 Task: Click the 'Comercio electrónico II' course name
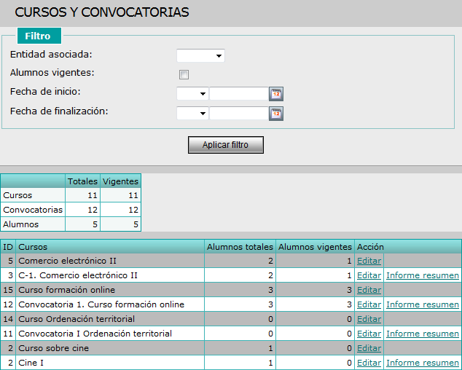[67, 261]
